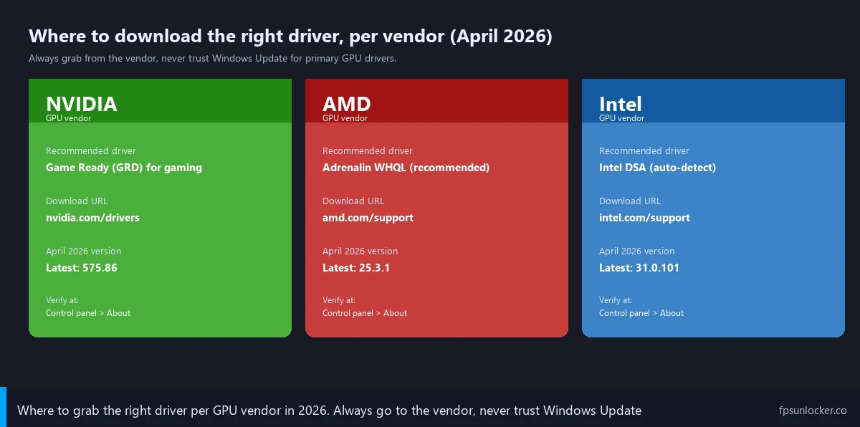Viewport: 860px width, 427px height.
Task: Click Intel DSA (auto-detect) driver text
Action: click(657, 168)
